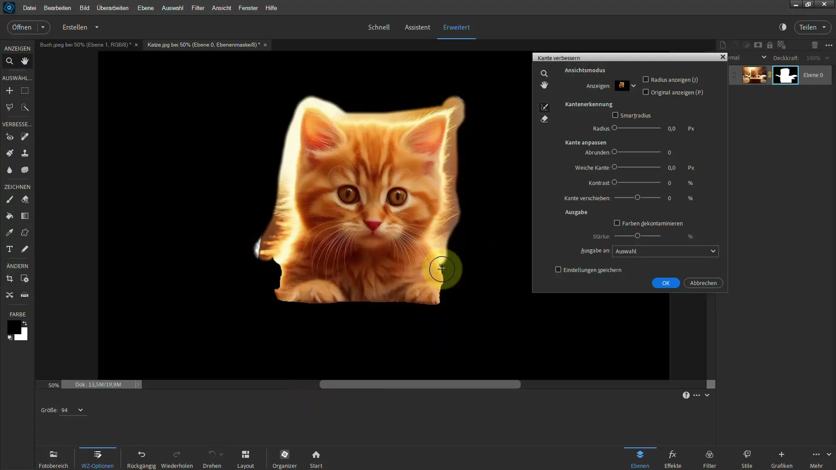This screenshot has height=470, width=836.
Task: Open the Größe brush size dropdown
Action: 81,410
